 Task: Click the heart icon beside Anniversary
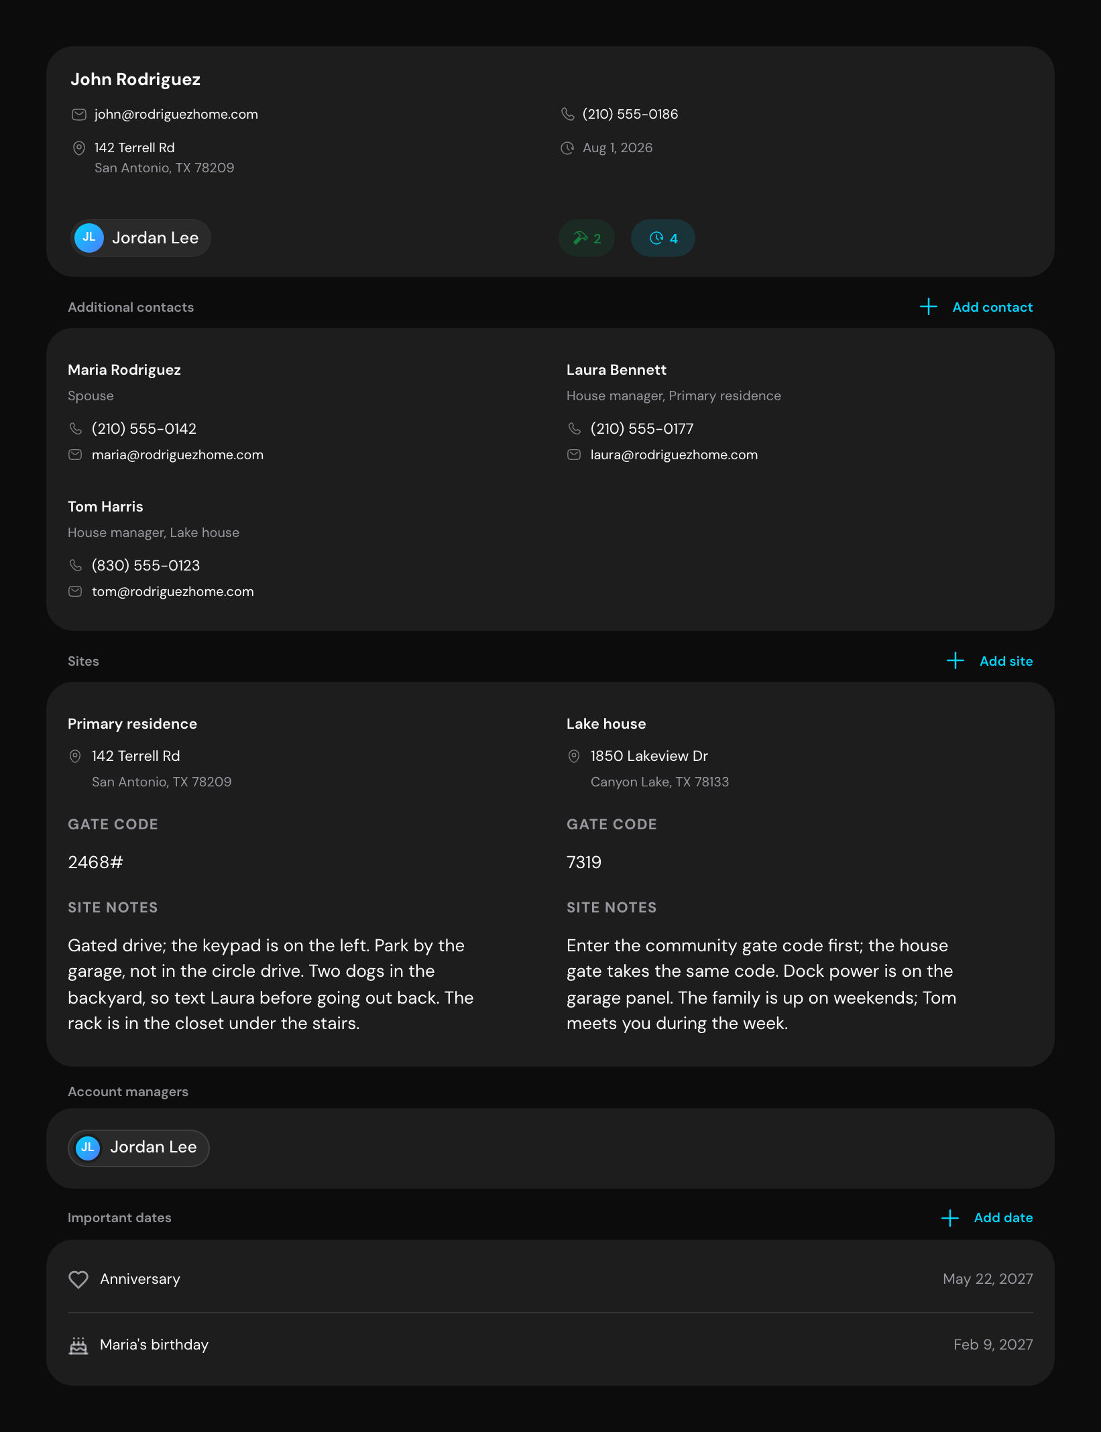pyautogui.click(x=78, y=1279)
